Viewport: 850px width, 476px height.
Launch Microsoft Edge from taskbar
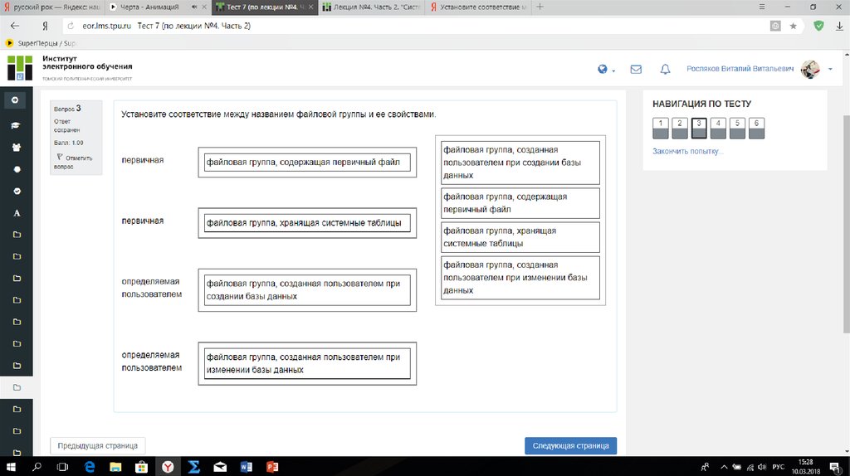[x=90, y=466]
